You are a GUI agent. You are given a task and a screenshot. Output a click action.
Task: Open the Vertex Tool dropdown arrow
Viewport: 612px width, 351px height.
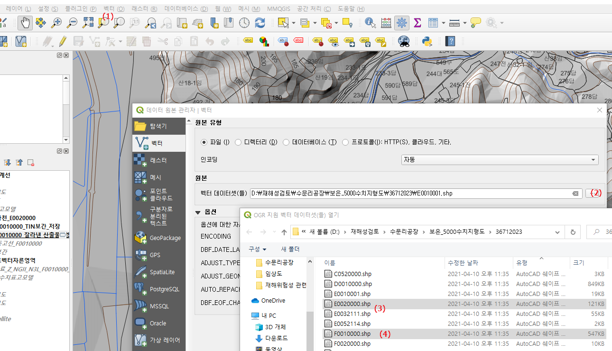121,41
